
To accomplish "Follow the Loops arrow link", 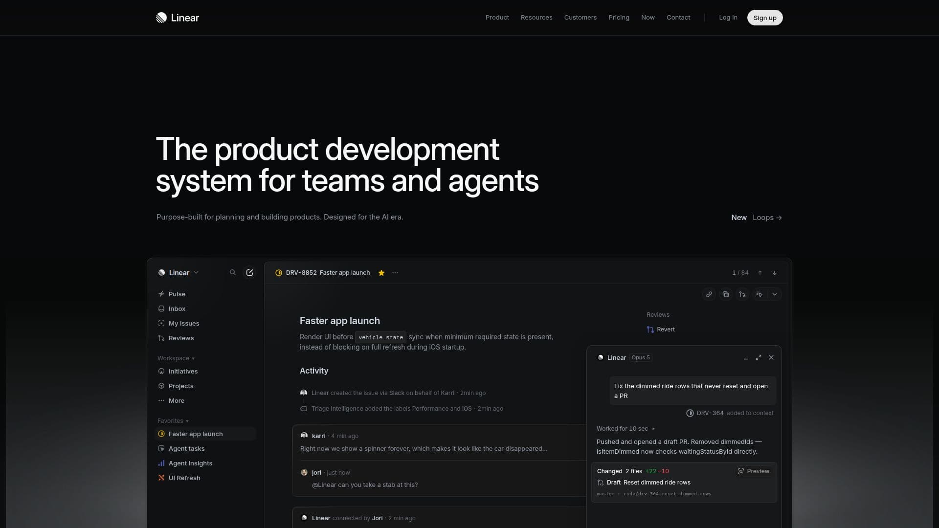I will click(x=767, y=218).
